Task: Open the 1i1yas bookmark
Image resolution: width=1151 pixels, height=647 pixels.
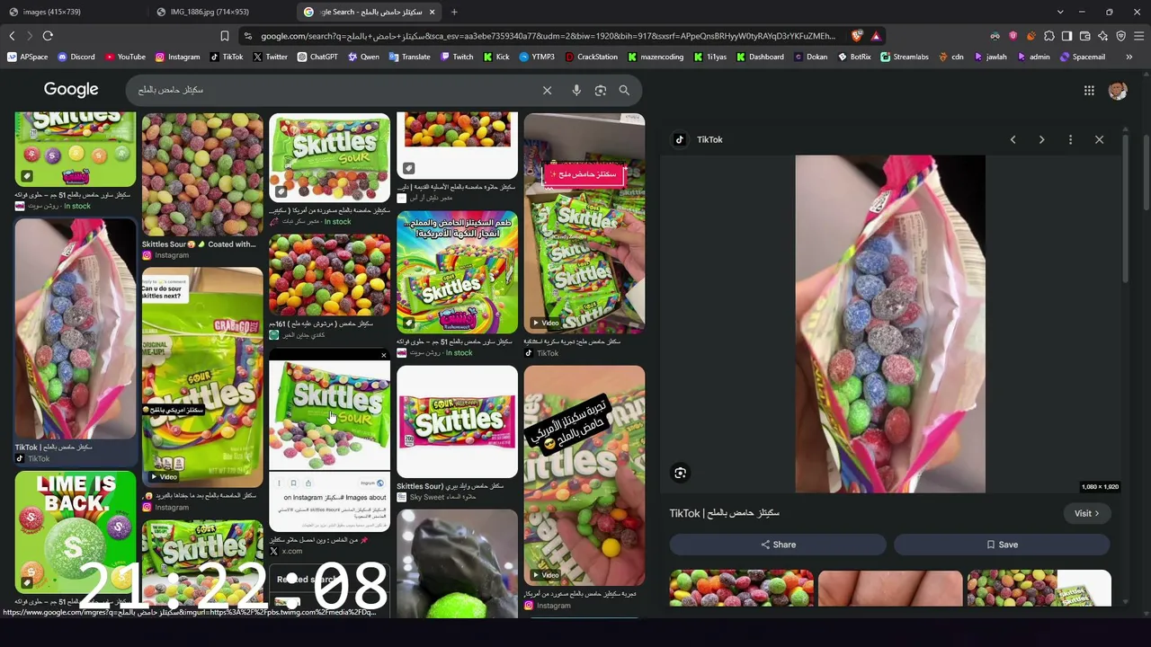Action: [x=710, y=57]
